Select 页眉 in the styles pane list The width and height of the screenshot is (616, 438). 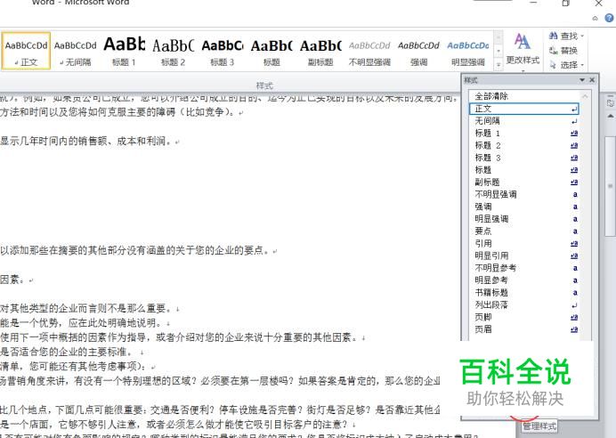[x=524, y=329]
